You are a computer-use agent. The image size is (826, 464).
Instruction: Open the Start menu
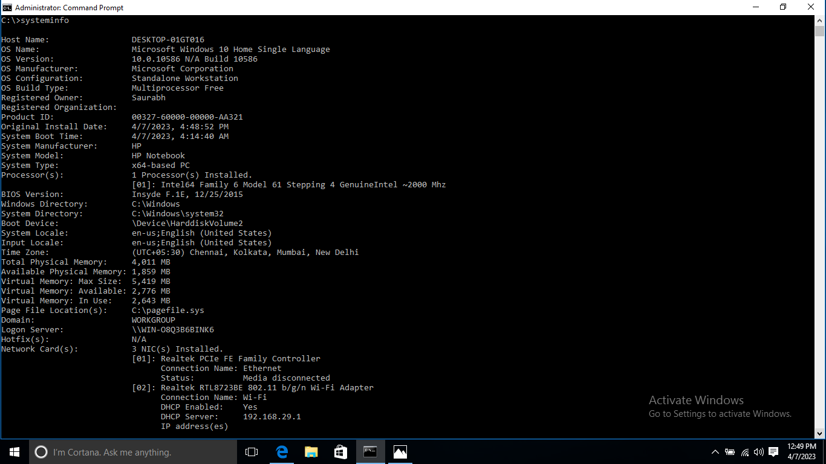click(13, 452)
